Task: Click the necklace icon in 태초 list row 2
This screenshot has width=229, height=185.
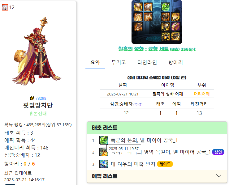Action: [x=104, y=152]
